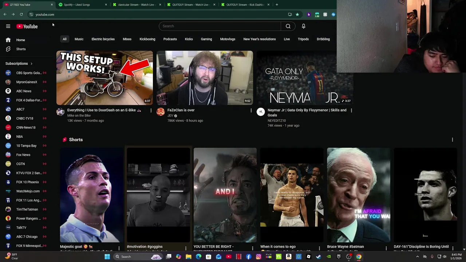This screenshot has height=262, width=466.
Task: Open Mike on the Bike channel avatar
Action: pyautogui.click(x=60, y=112)
